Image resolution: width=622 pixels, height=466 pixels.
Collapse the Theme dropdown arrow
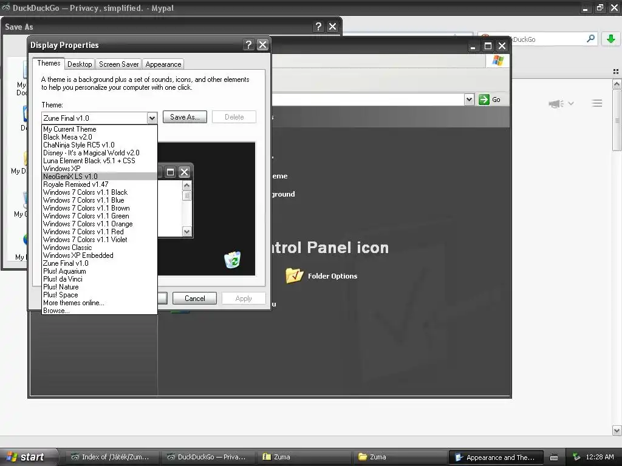[x=152, y=118]
